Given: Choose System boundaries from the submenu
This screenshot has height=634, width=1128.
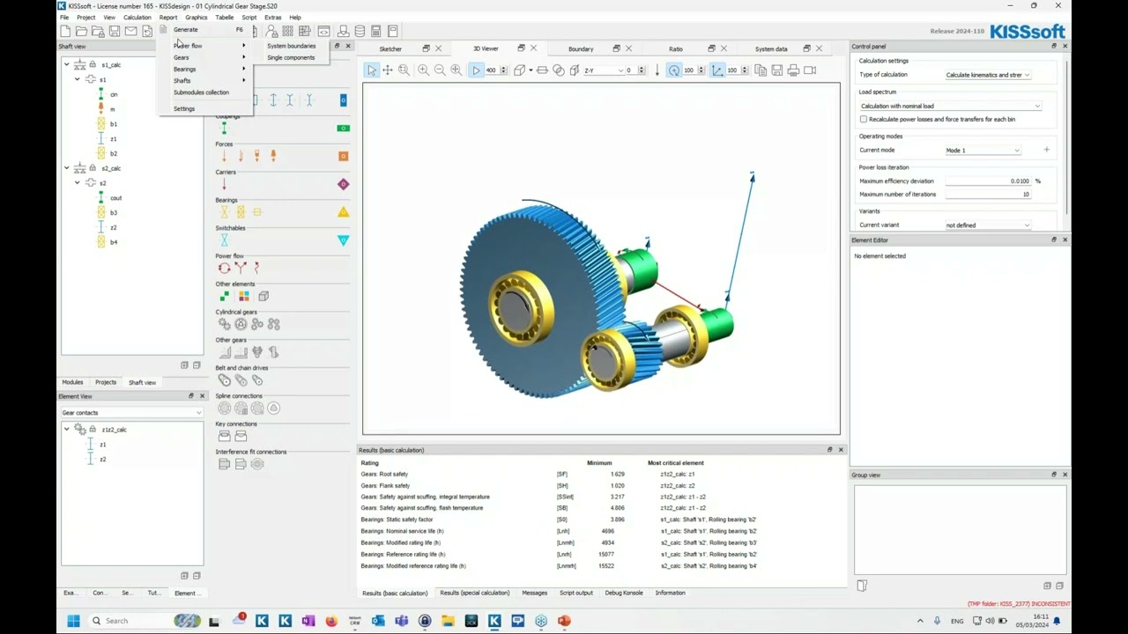Looking at the screenshot, I should [x=292, y=46].
